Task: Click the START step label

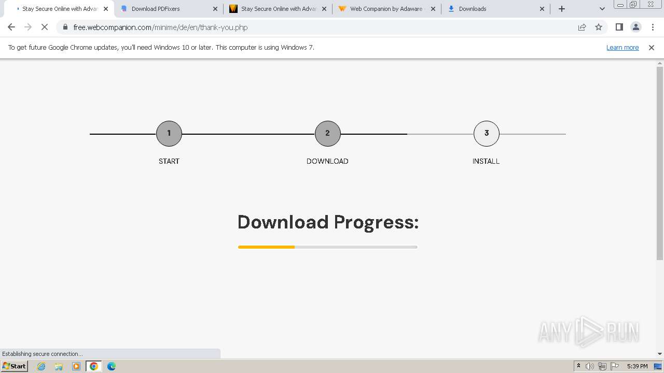Action: 169,161
